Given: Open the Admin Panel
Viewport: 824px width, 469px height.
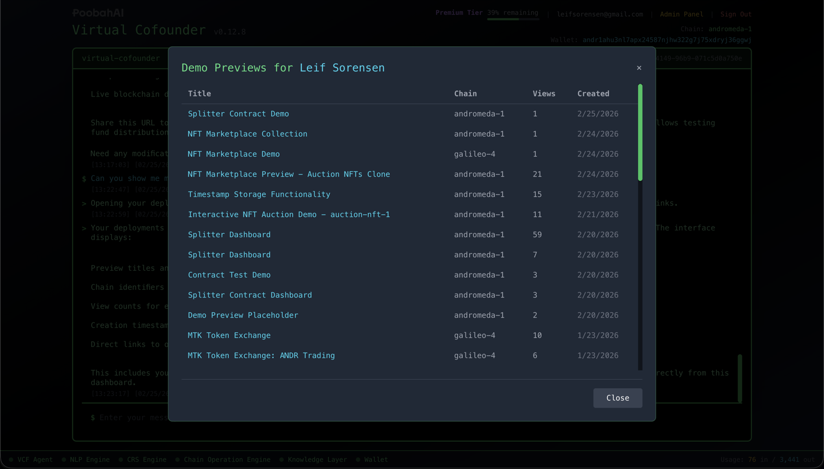Looking at the screenshot, I should pos(682,14).
